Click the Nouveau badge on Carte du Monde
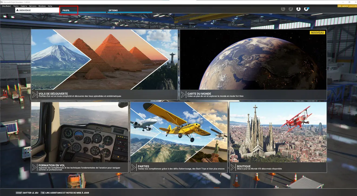The image size is (357, 196). tap(318, 32)
